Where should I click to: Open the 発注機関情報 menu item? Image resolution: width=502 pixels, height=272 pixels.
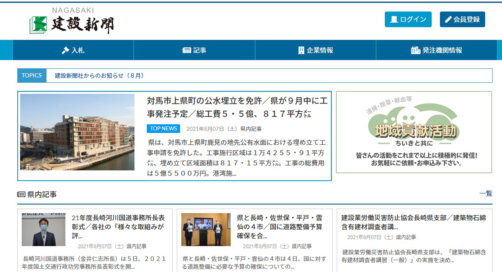[436, 50]
